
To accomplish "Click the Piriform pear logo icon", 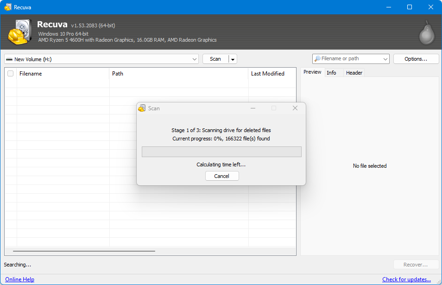I will tap(427, 33).
